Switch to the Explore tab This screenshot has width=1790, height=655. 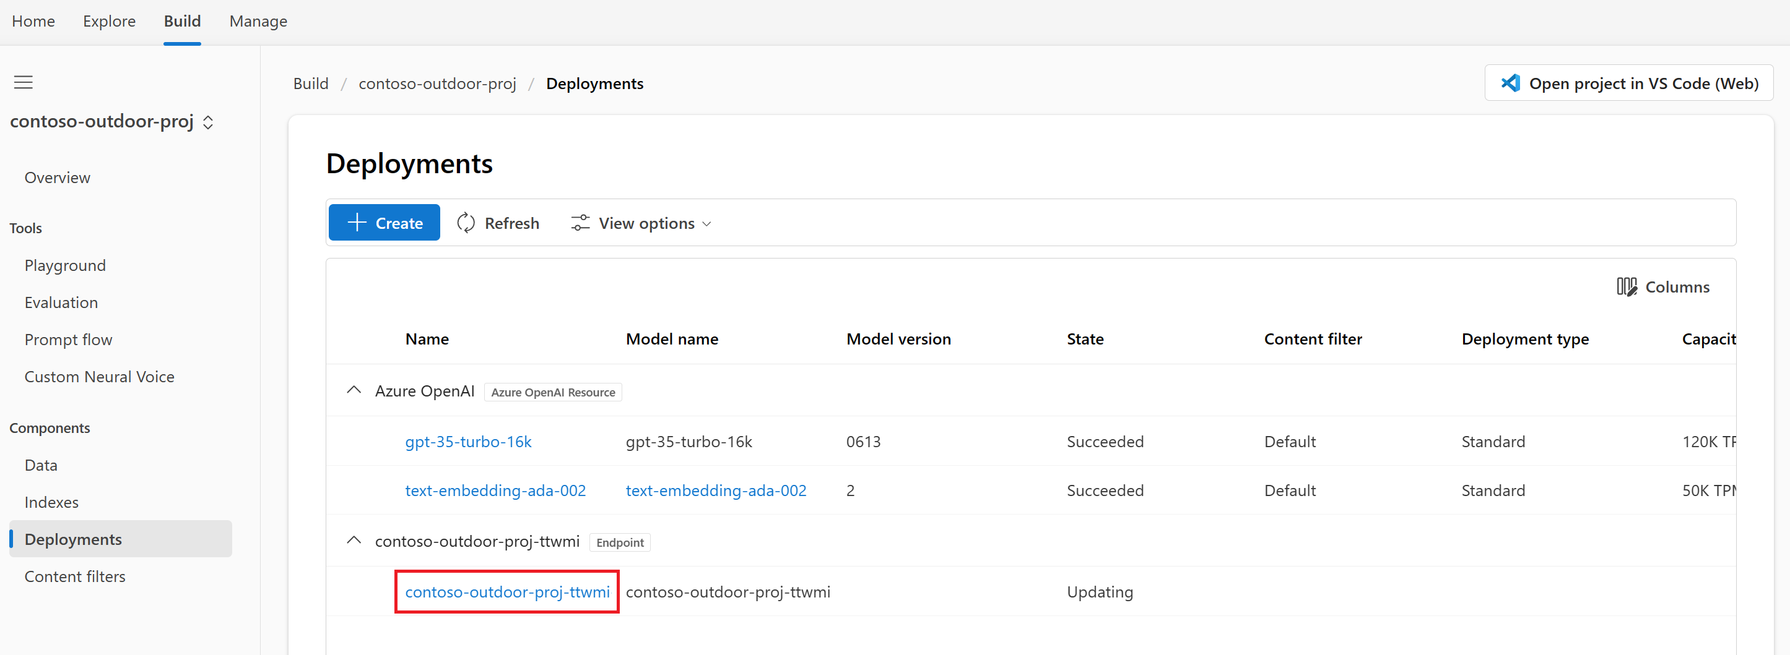[x=109, y=22]
